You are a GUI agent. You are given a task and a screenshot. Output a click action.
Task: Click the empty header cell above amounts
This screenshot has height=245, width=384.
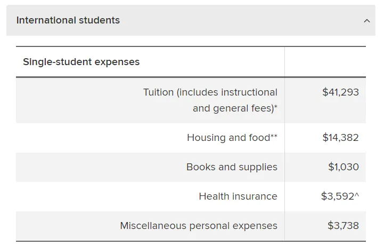click(x=325, y=62)
